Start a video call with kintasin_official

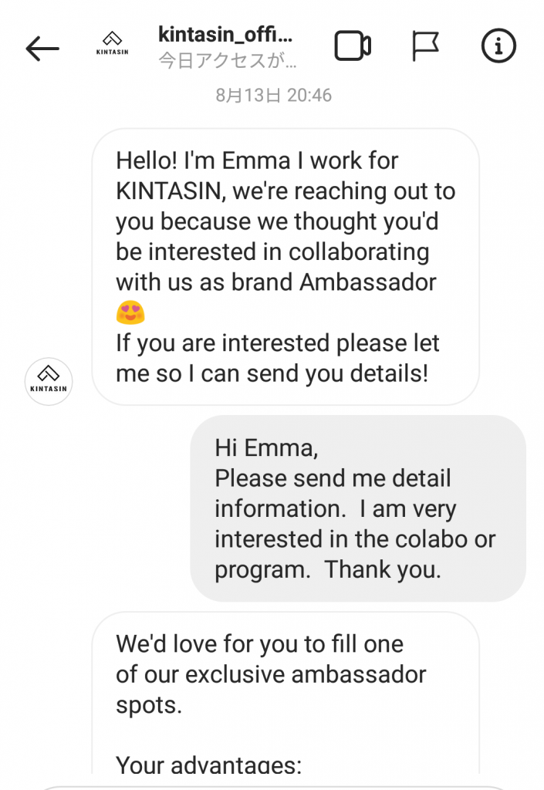[x=352, y=47]
